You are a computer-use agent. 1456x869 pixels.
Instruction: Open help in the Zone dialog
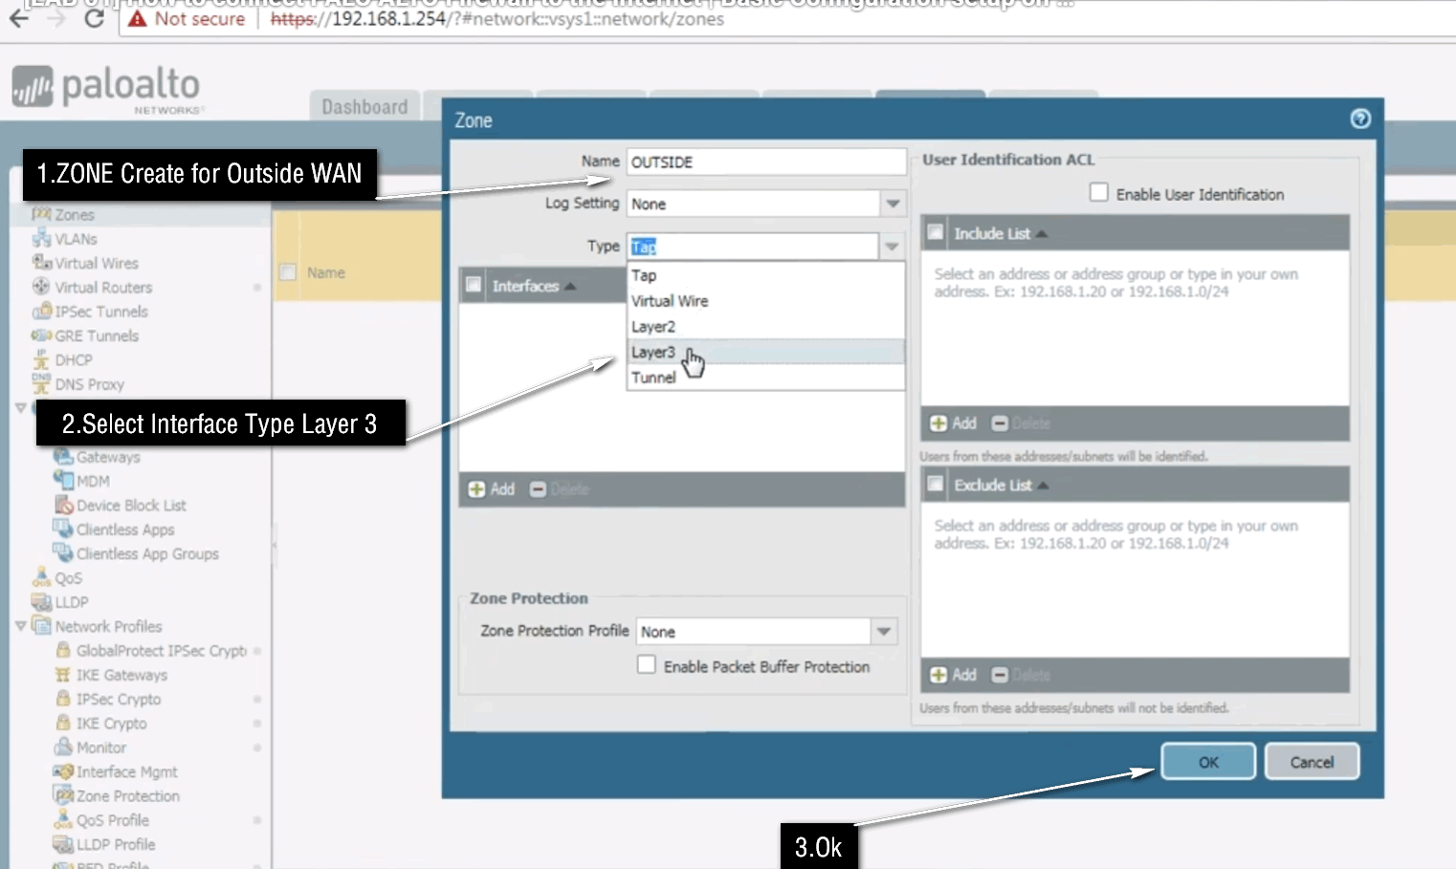coord(1360,119)
